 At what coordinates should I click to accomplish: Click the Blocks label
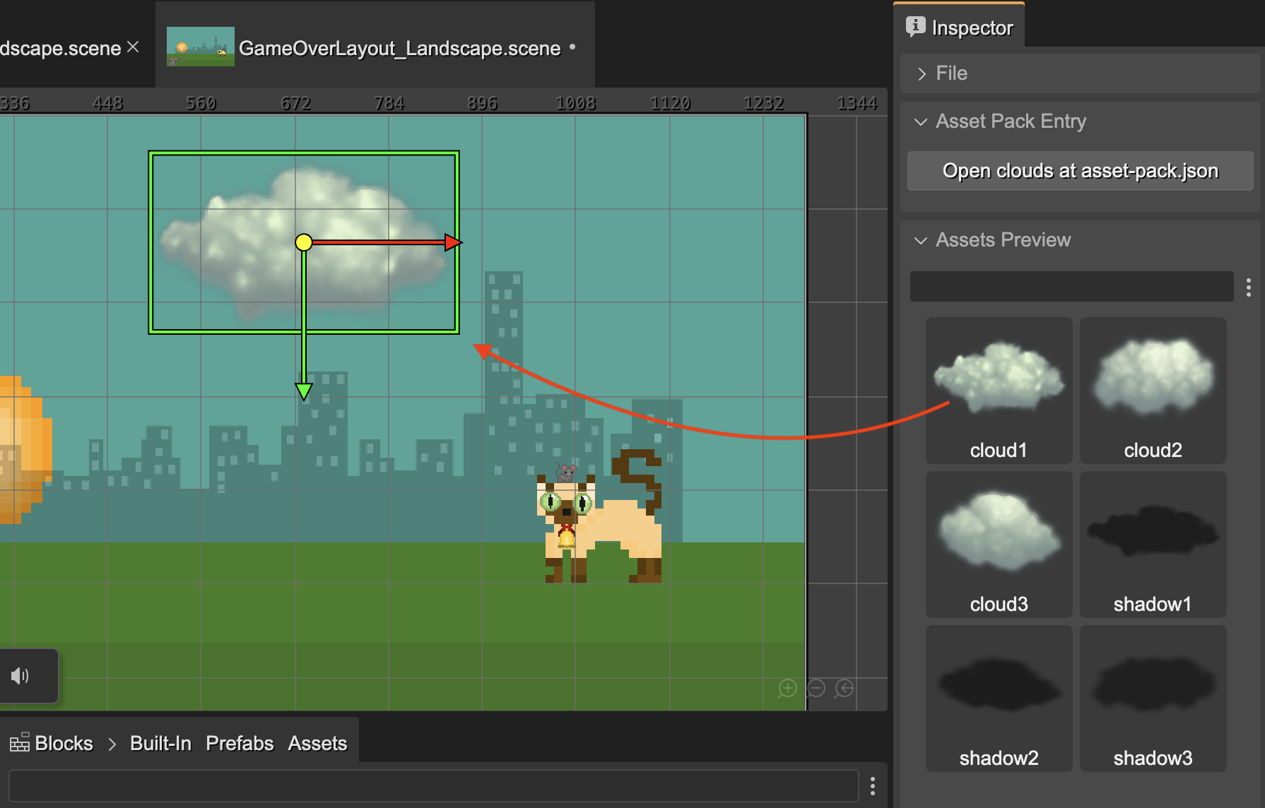pos(64,743)
